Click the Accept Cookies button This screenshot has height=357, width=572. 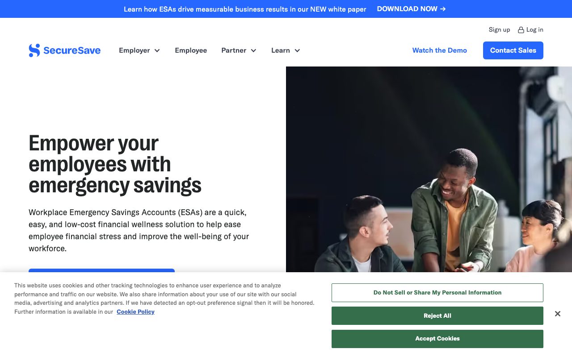[437, 339]
